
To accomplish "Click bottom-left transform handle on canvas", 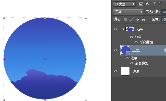I will pyautogui.click(x=4, y=100).
